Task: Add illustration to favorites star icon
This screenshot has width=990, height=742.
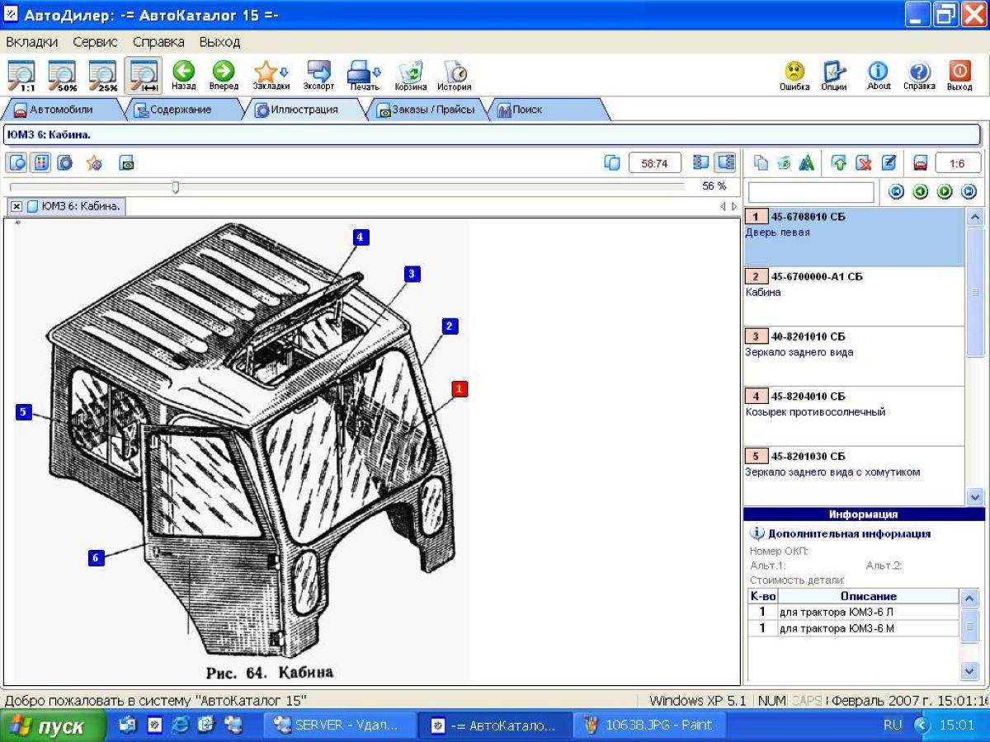Action: coord(94,163)
